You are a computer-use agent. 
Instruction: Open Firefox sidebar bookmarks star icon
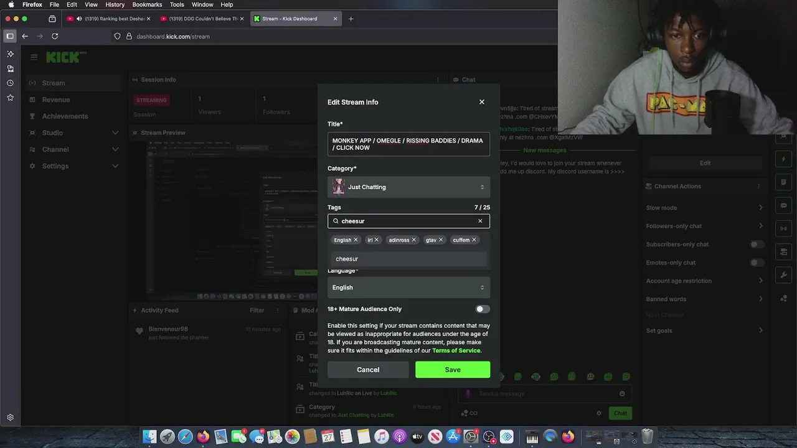[x=10, y=98]
